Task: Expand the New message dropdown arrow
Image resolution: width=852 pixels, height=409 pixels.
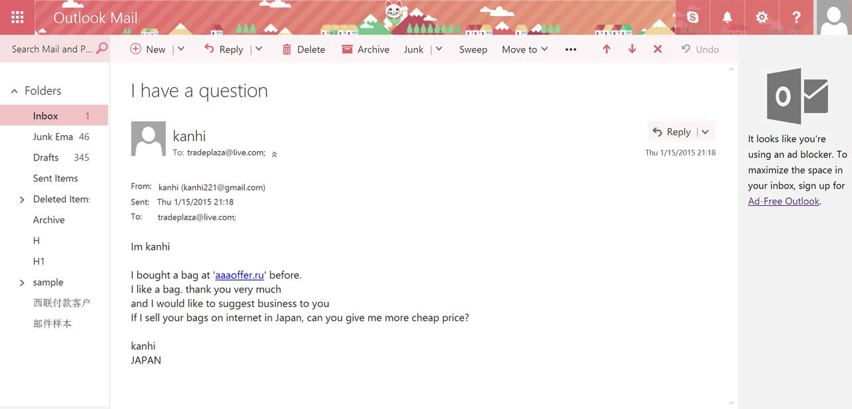Action: [181, 49]
